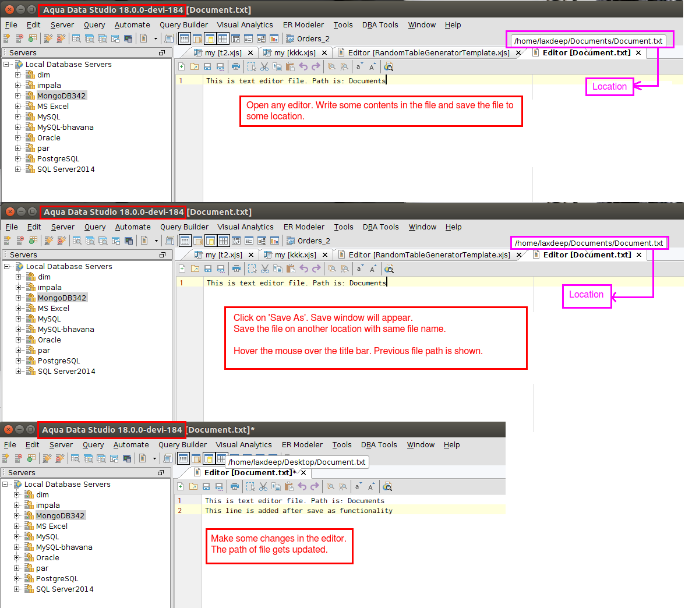Click the Redo arrow in the bottom window's editor toolbar
The image size is (685, 608).
tap(315, 487)
